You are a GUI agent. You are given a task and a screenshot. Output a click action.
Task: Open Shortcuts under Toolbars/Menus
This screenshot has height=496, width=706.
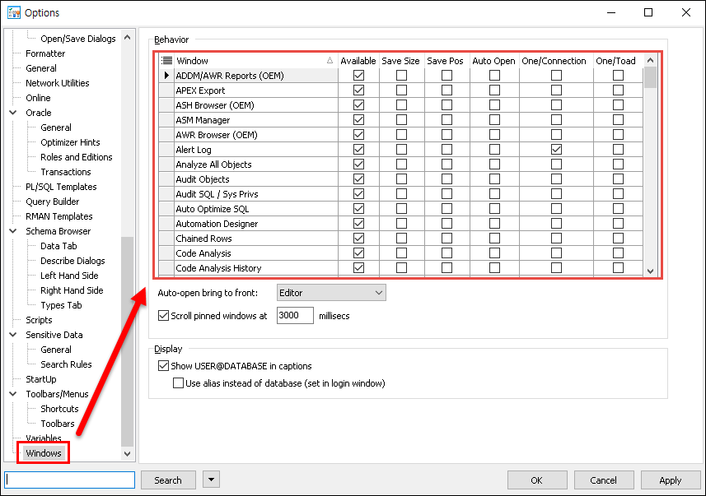[x=59, y=409]
